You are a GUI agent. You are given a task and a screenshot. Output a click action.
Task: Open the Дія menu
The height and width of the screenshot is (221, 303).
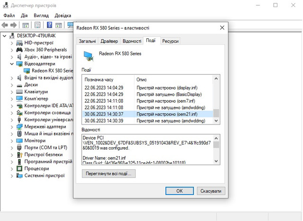click(x=24, y=16)
